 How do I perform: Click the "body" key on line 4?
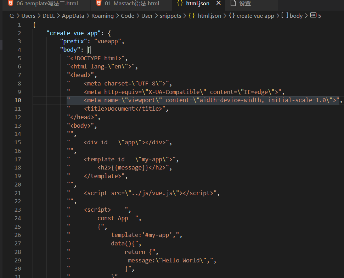(70, 50)
